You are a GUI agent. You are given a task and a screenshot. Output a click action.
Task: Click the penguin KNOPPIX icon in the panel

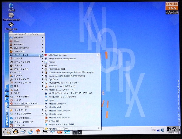[16, 132]
